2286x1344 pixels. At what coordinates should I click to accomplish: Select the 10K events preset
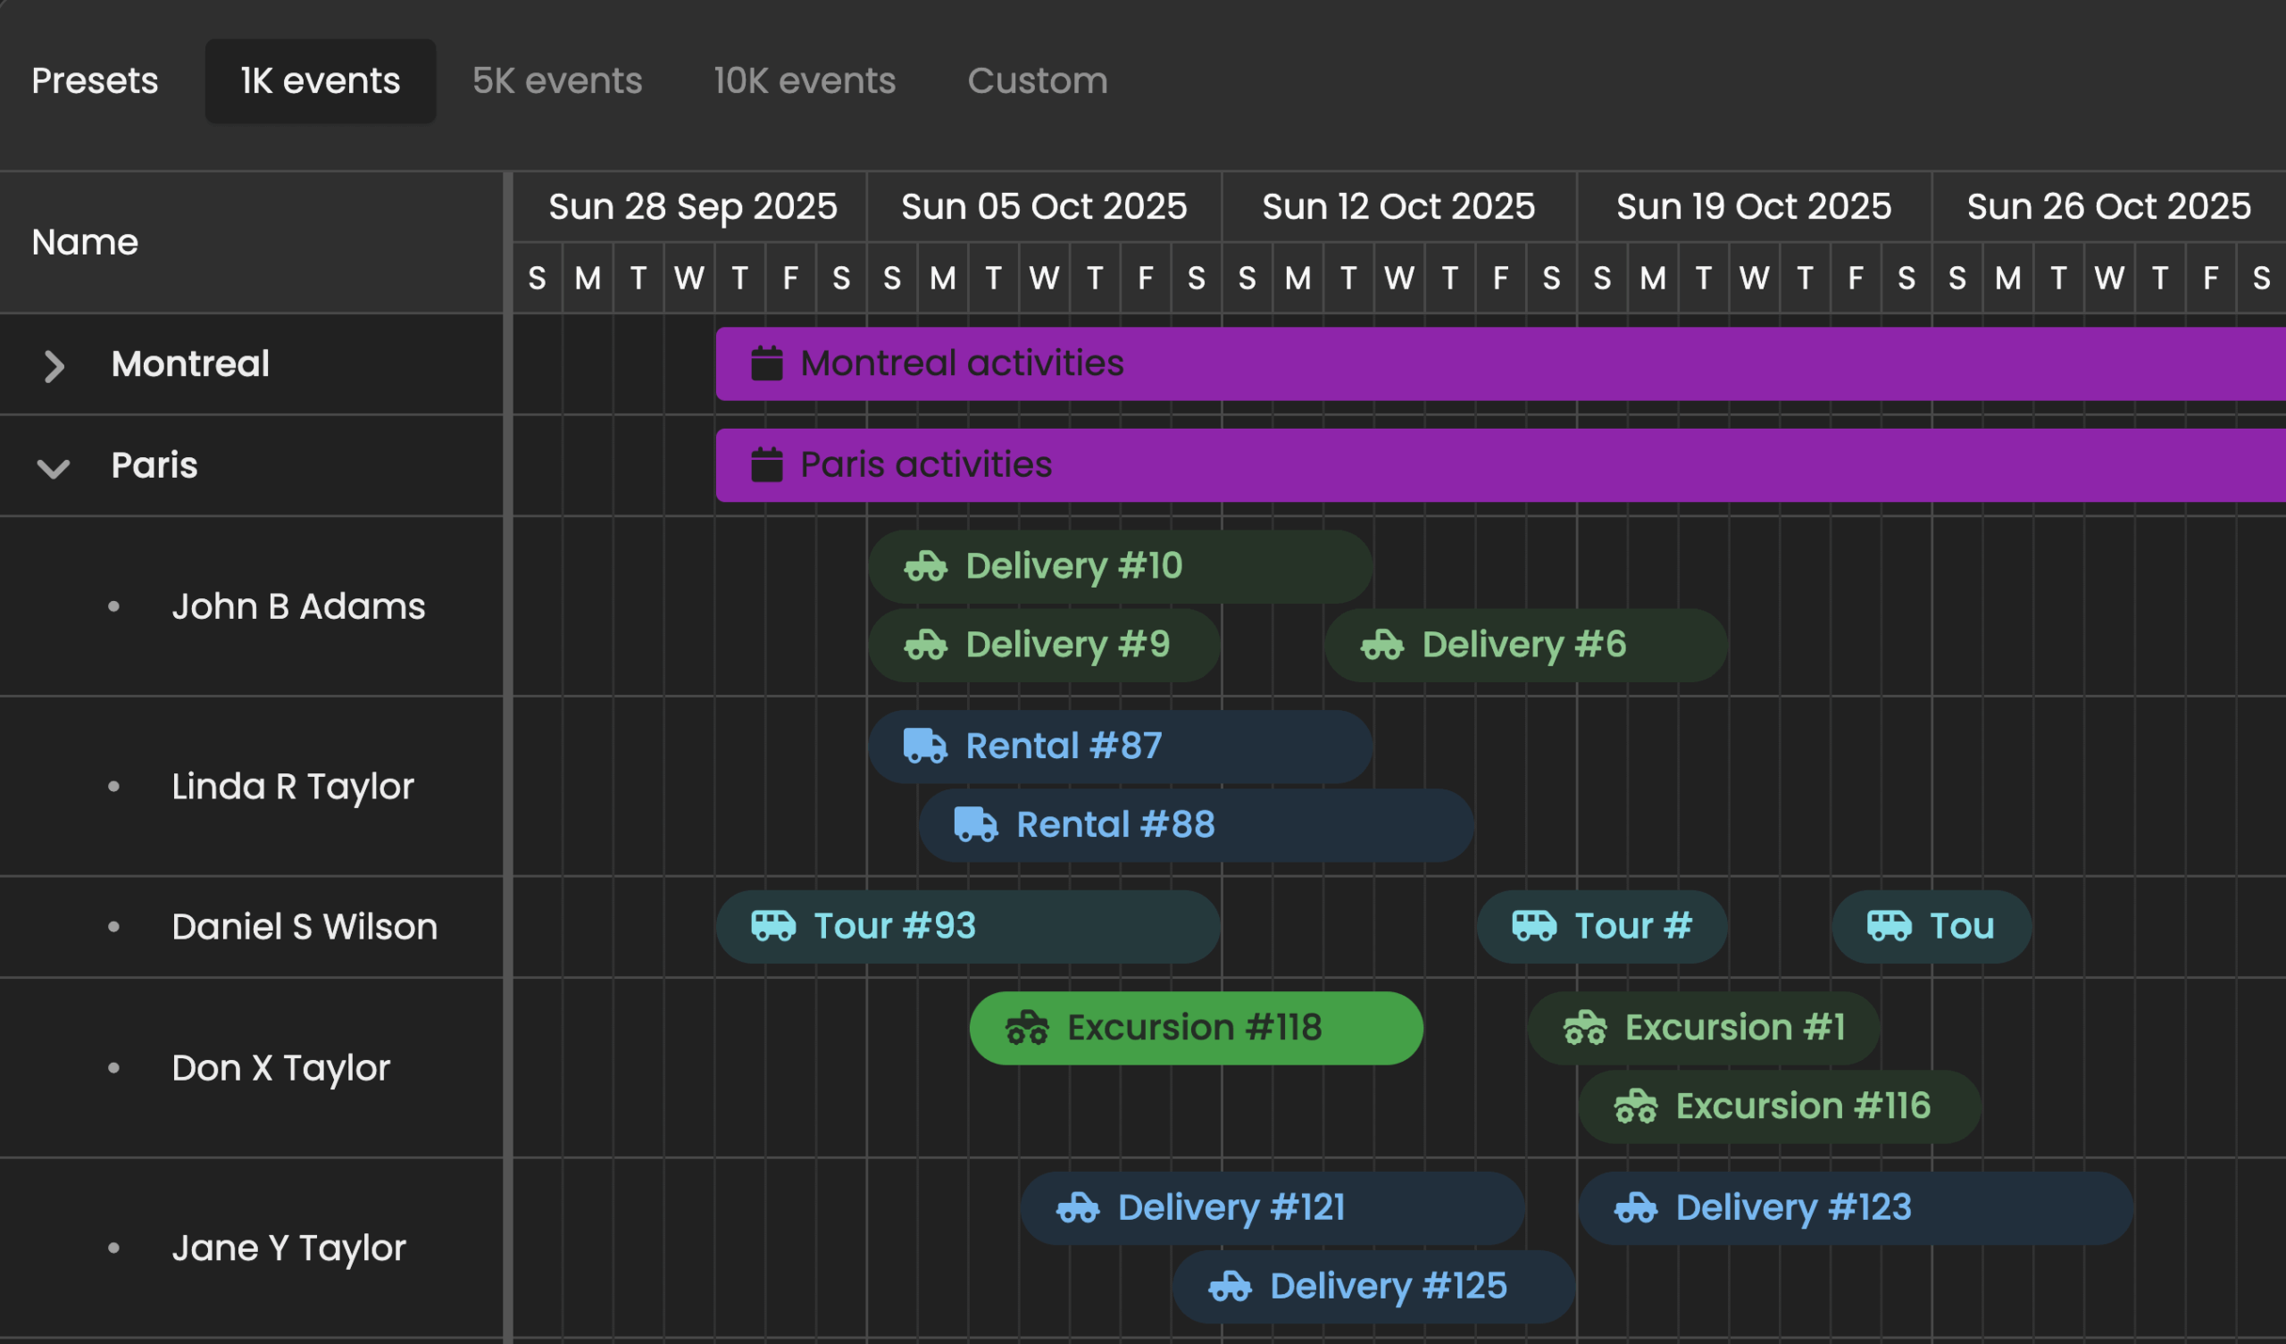(804, 81)
